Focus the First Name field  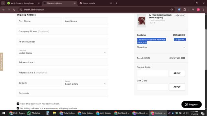click(x=39, y=21)
